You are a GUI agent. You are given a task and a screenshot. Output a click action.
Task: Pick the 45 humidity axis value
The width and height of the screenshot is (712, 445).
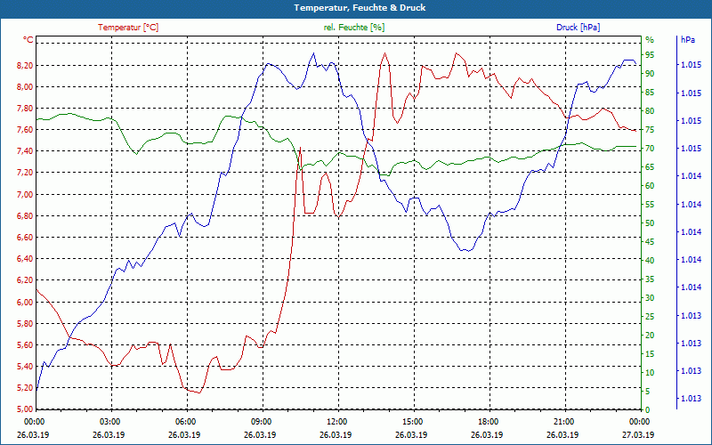pos(650,242)
